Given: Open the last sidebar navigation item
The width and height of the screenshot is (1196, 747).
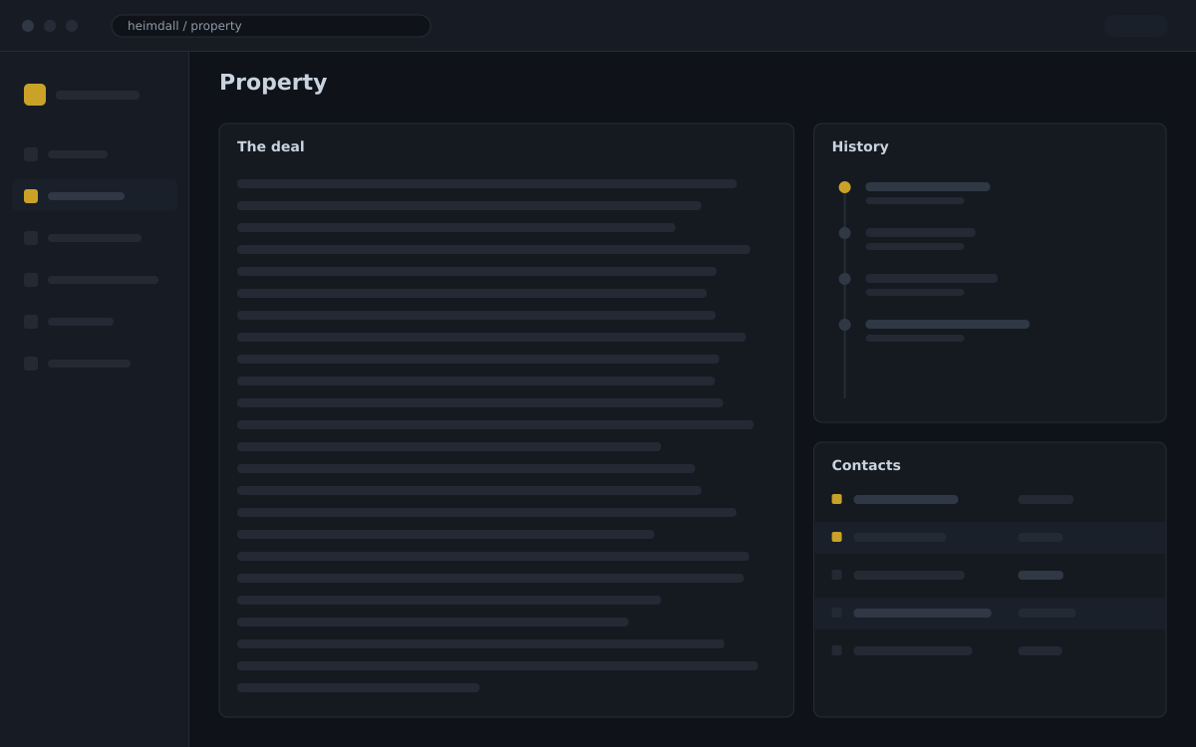Looking at the screenshot, I should click(95, 364).
